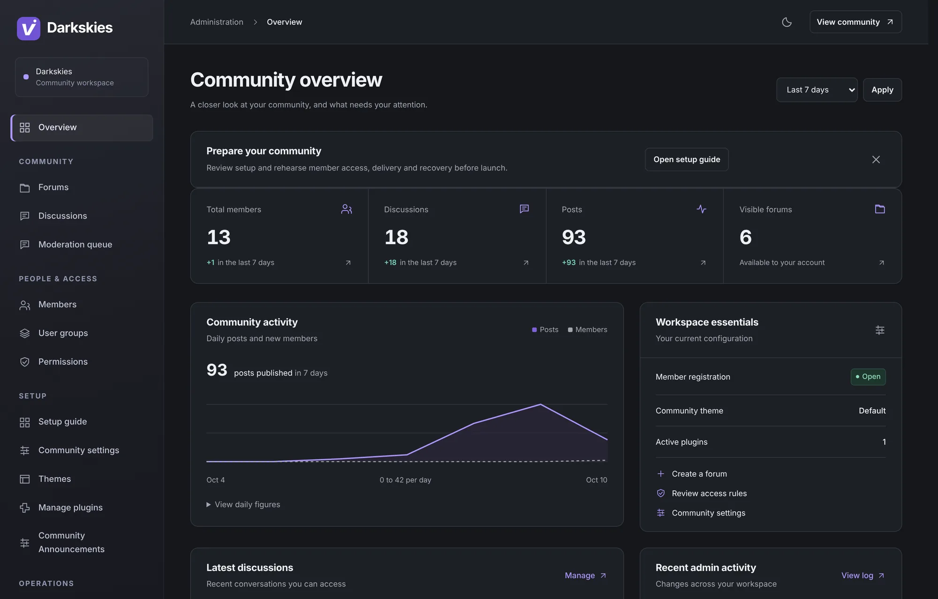
Task: Open Forums in the sidebar
Action: [82, 187]
